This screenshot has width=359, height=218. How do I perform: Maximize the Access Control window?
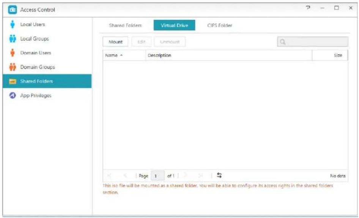point(337,8)
